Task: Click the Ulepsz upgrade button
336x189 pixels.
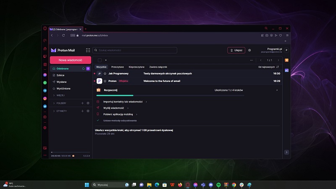Action: tap(236, 50)
